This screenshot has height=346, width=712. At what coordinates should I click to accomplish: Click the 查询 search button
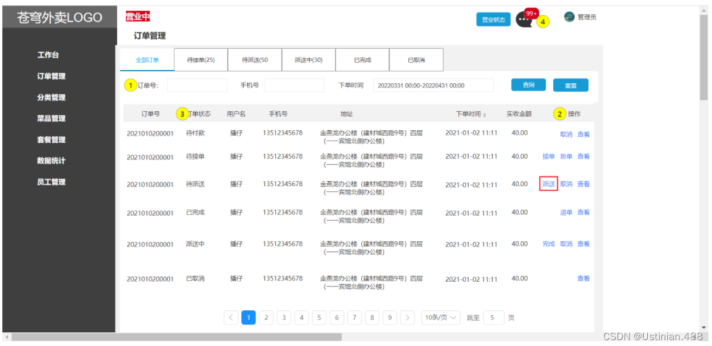click(x=528, y=85)
